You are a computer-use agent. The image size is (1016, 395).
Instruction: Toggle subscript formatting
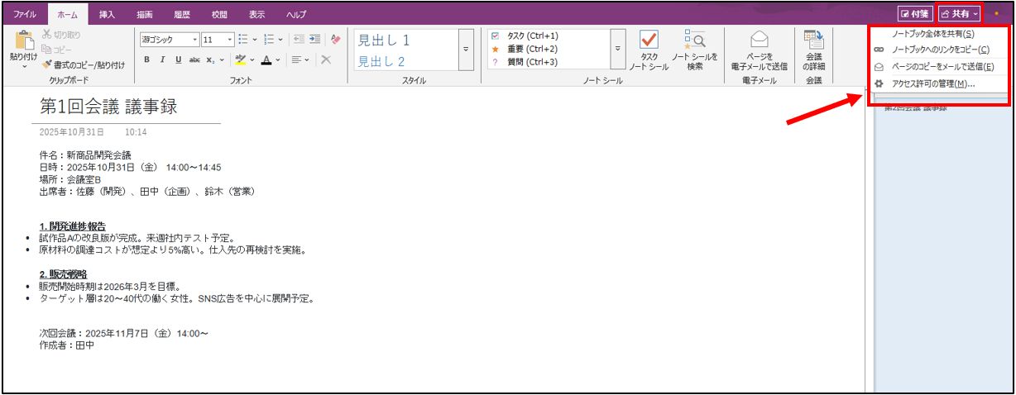click(210, 59)
